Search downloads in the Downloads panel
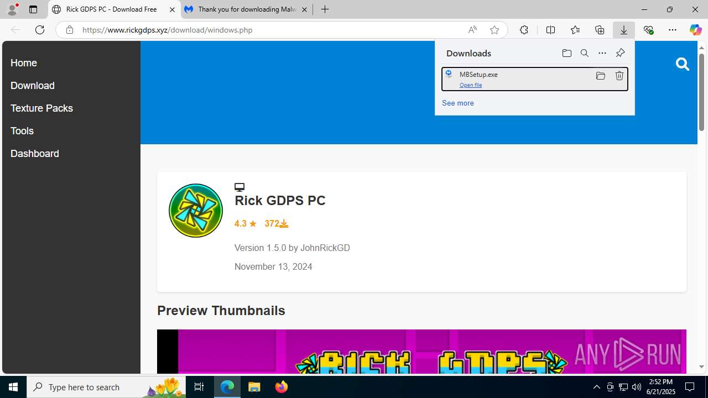Image resolution: width=708 pixels, height=398 pixels. (585, 53)
